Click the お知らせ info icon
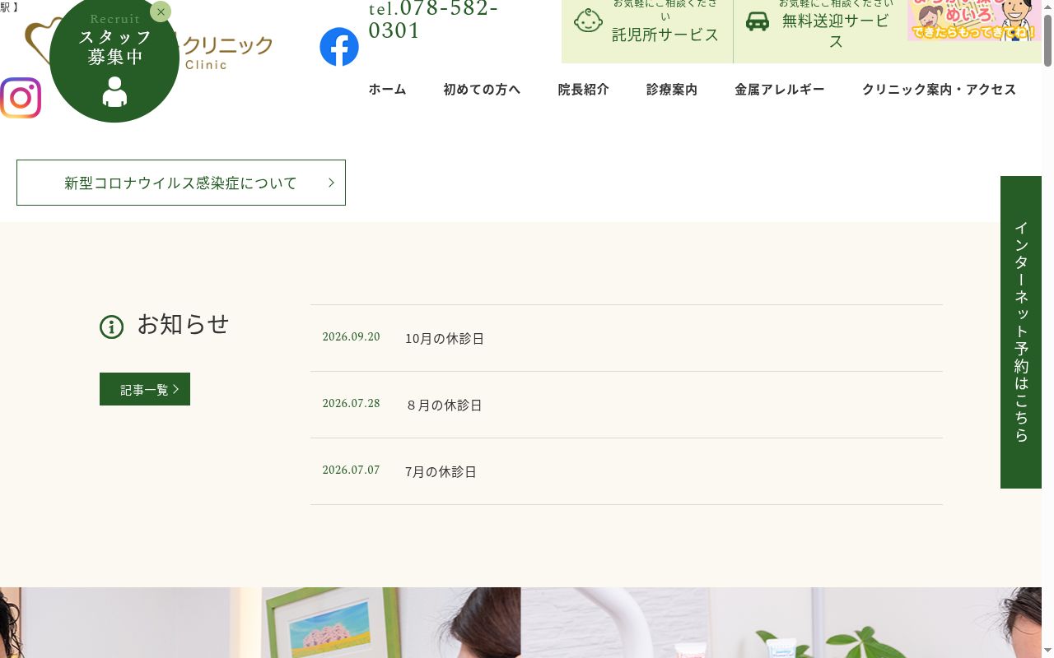This screenshot has height=658, width=1054. (x=111, y=327)
